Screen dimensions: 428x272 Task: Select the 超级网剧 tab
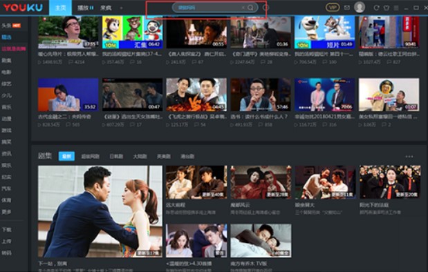[91, 157]
